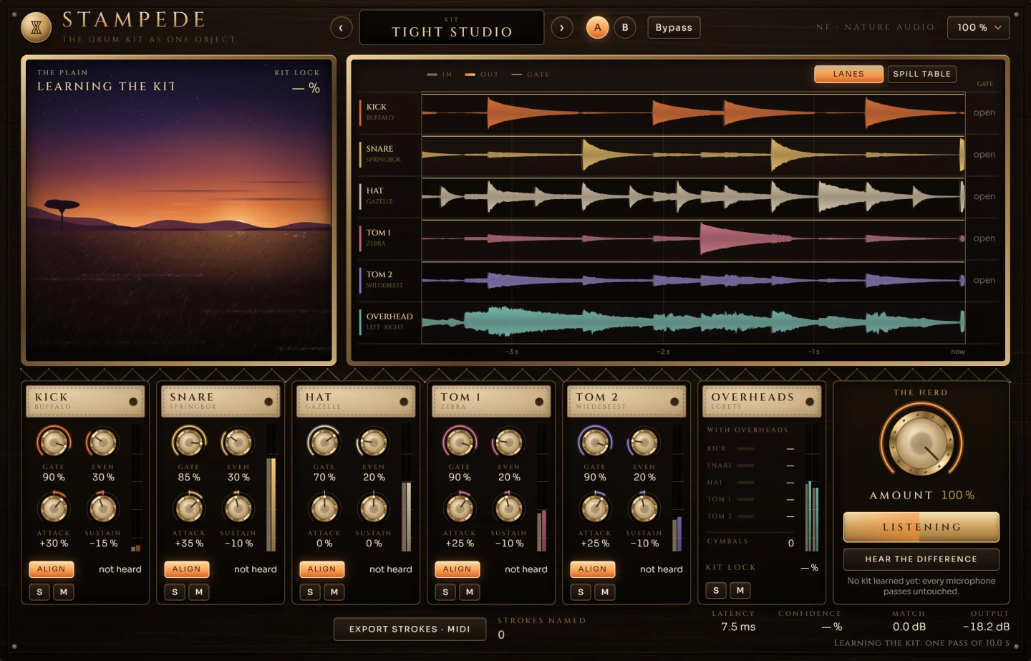Toggle the Kick channel power dot
Viewport: 1031px width, 661px height.
pyautogui.click(x=133, y=402)
